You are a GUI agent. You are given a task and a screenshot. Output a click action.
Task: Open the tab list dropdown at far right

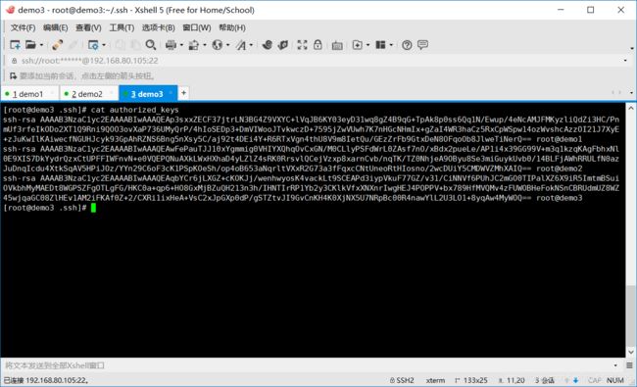tap(631, 93)
